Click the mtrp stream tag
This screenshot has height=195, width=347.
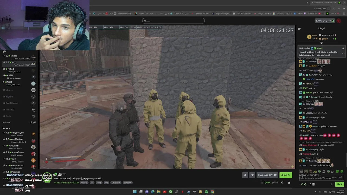[99, 183]
